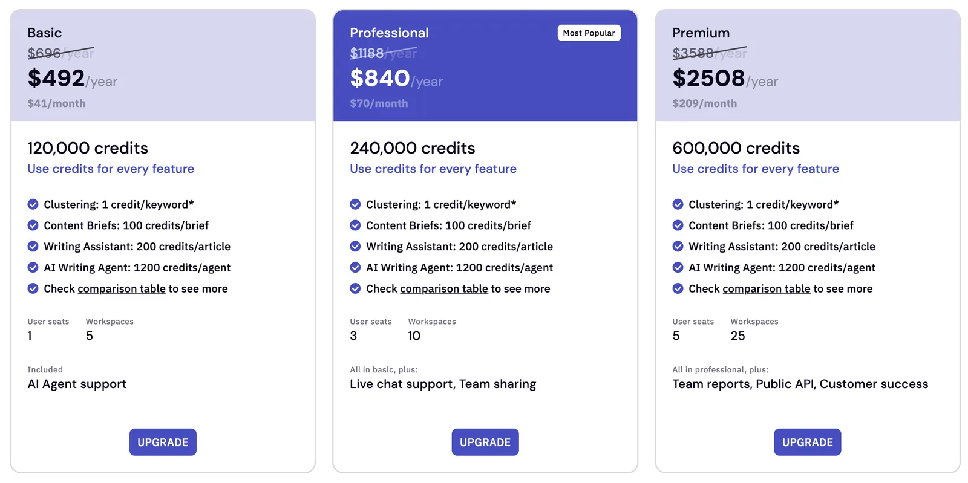Viewport: 968px width, 483px height.
Task: Click Professional 'Use credits for every feature' text
Action: point(433,169)
